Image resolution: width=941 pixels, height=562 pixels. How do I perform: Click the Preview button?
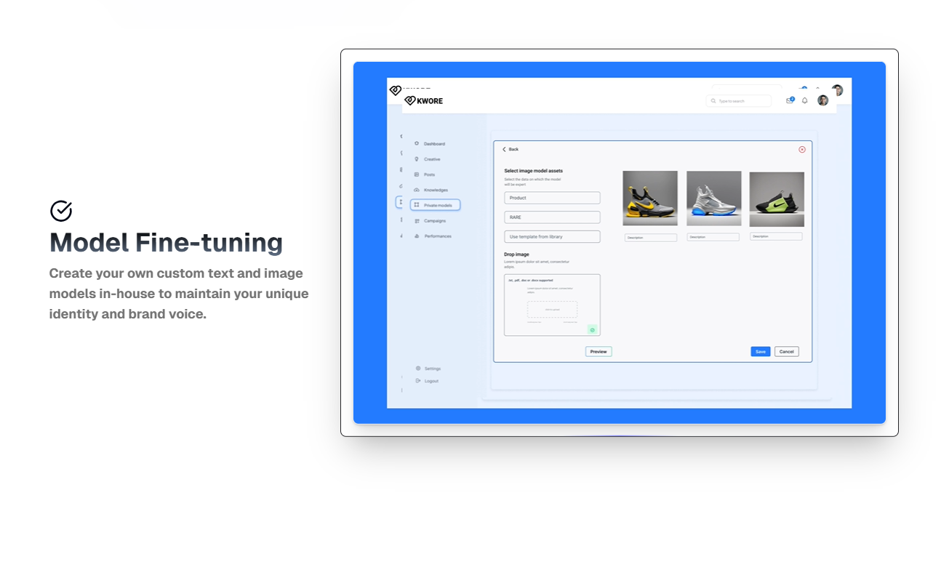(598, 351)
